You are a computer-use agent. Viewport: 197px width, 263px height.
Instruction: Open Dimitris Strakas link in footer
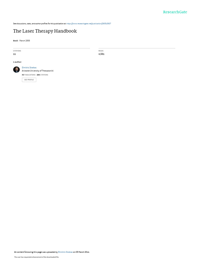pyautogui.click(x=65, y=252)
